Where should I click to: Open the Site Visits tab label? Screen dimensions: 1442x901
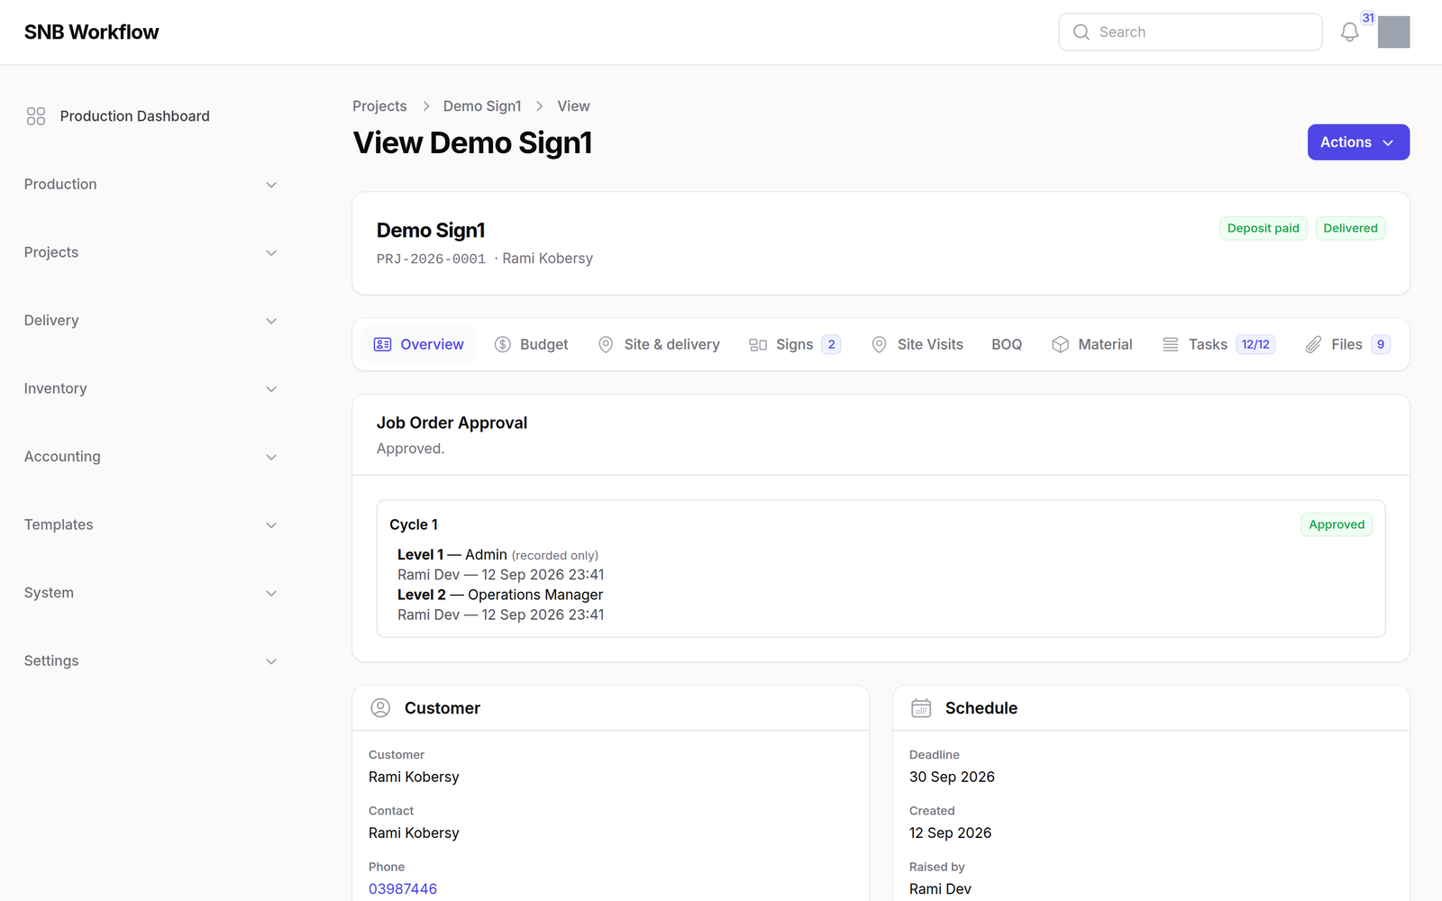pos(930,344)
